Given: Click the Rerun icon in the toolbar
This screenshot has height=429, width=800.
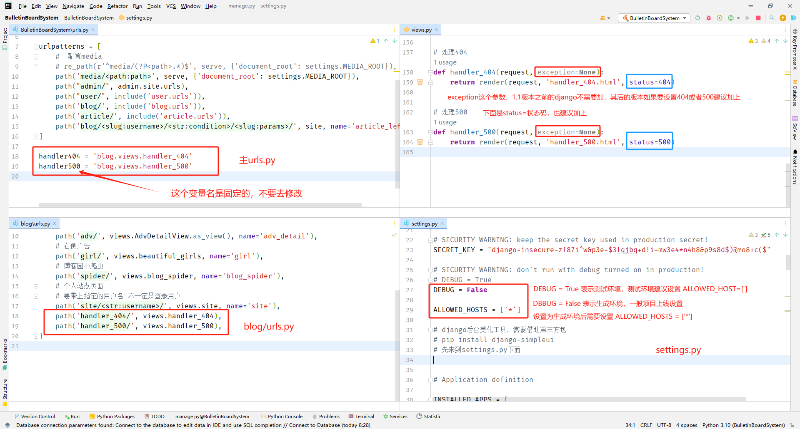Looking at the screenshot, I should coord(698,18).
